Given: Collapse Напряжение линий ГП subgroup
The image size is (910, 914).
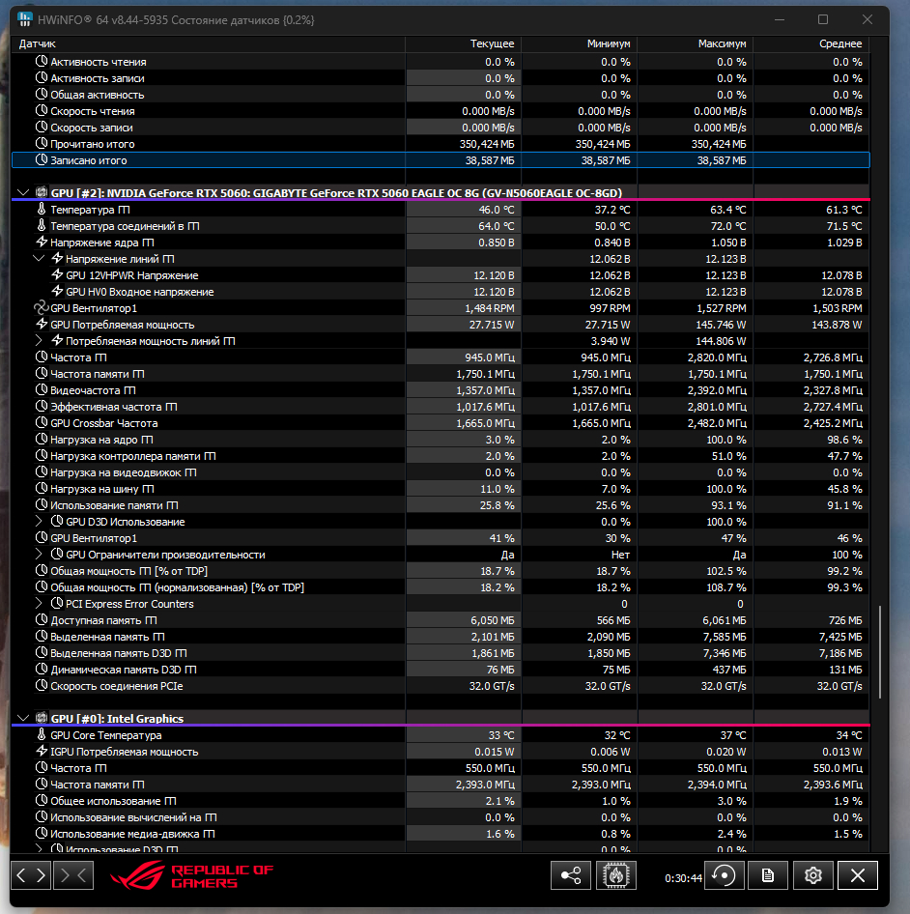Looking at the screenshot, I should coord(39,258).
